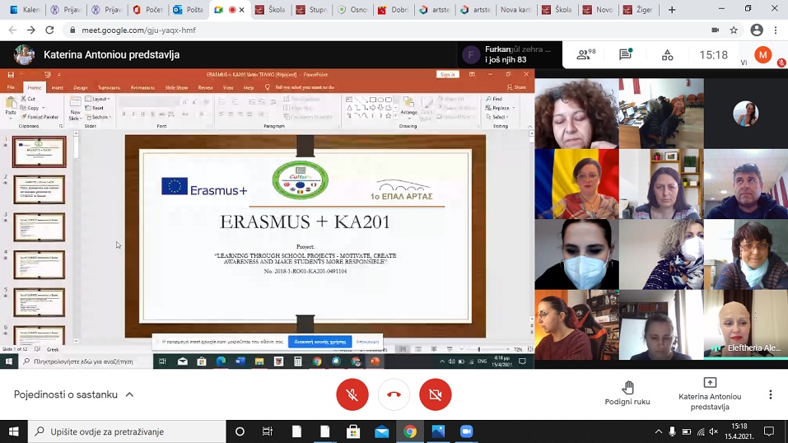Open the Photos app on the taskbar
This screenshot has height=443, width=788.
pos(438,431)
